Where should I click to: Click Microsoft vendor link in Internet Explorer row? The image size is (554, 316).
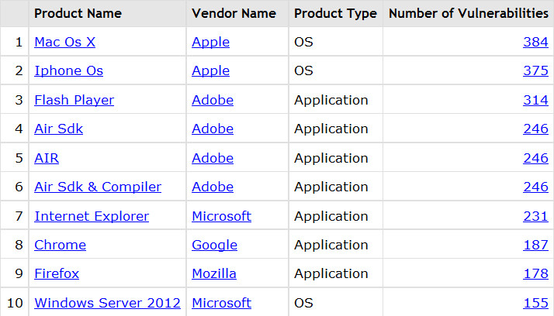tap(222, 216)
